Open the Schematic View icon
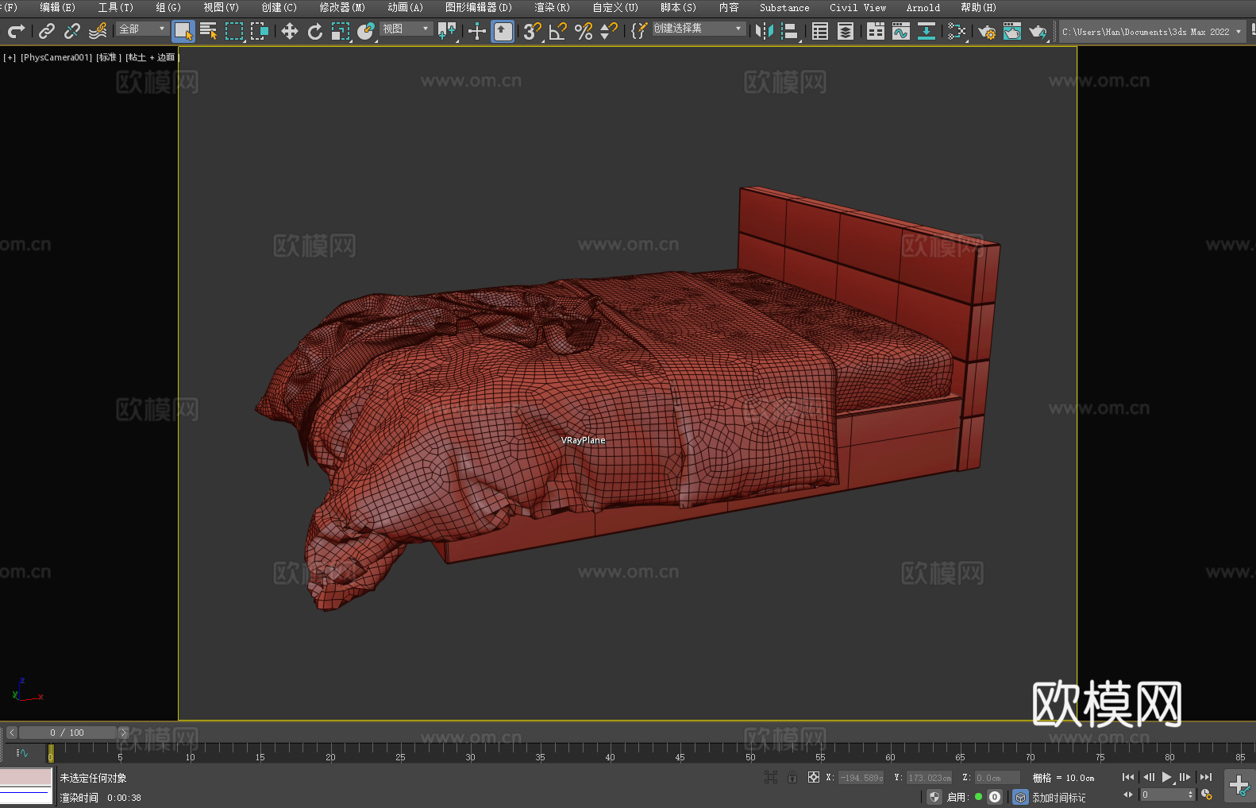 coord(926,31)
